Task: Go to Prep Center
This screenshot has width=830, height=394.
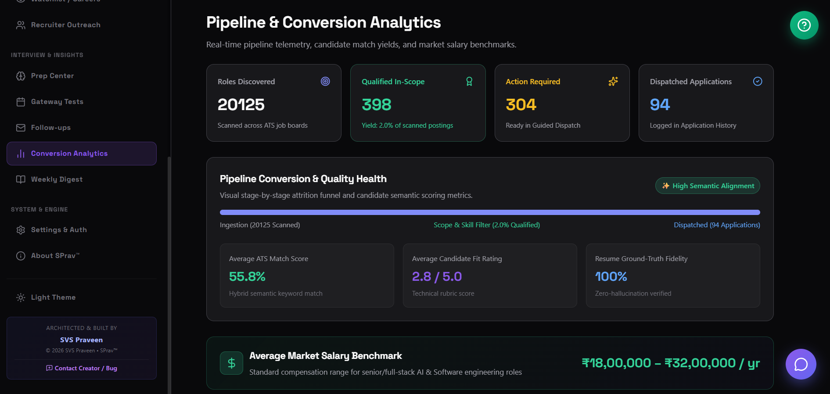Action: point(82,76)
